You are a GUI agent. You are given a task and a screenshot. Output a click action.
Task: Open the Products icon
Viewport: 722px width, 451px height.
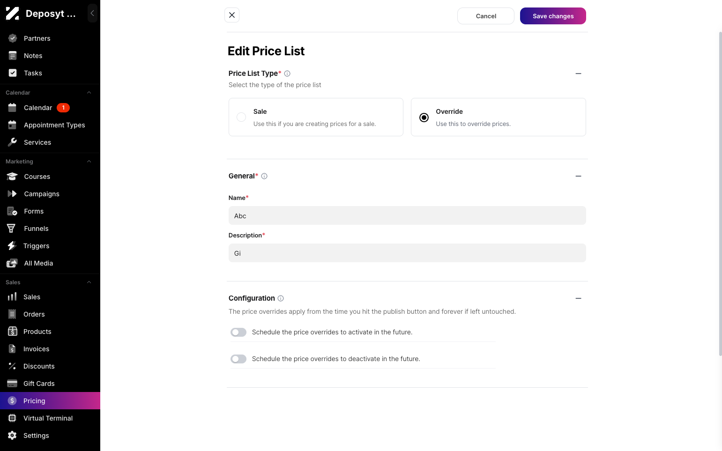click(13, 332)
